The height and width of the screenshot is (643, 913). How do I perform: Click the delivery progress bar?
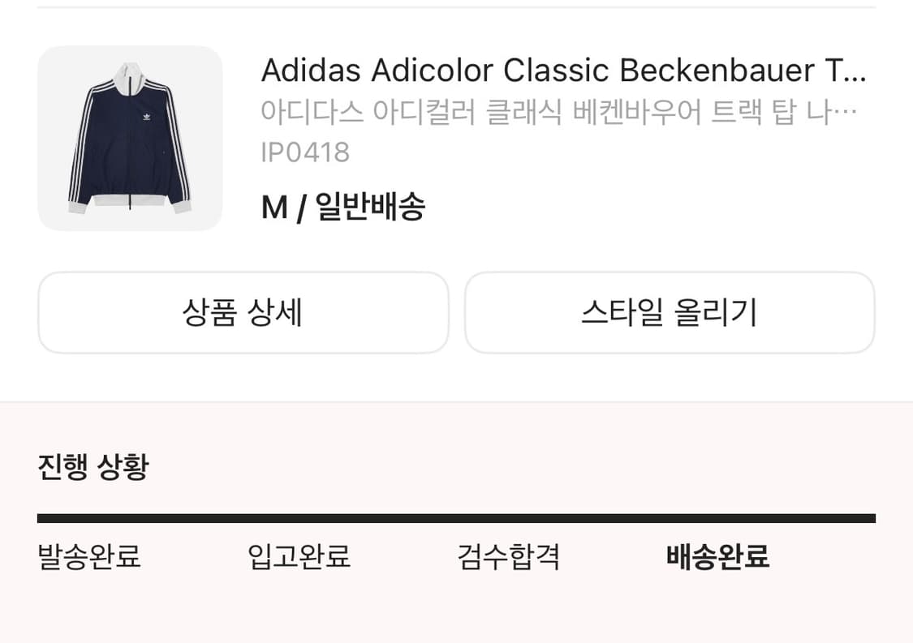[456, 516]
